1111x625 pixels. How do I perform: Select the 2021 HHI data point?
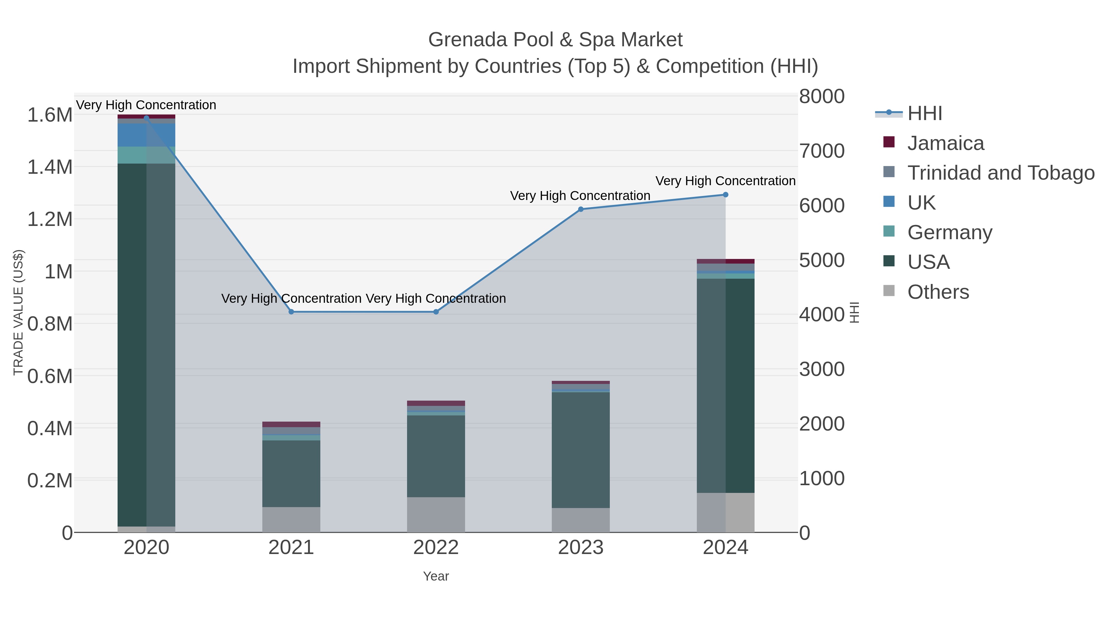[x=291, y=312]
